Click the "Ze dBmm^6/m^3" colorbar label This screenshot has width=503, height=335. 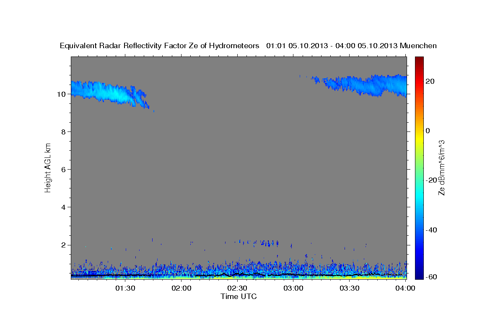pyautogui.click(x=441, y=167)
